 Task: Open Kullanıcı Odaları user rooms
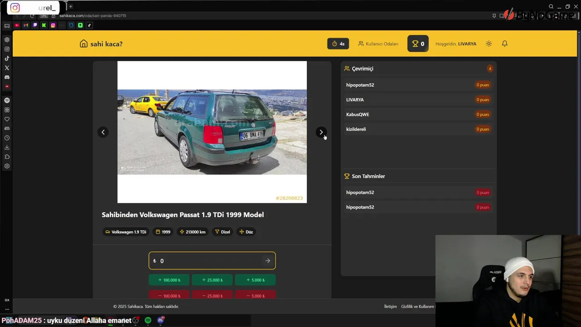378,44
